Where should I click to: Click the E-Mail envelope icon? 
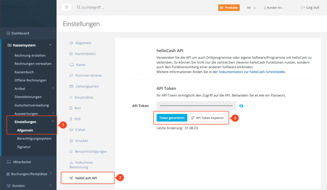click(71, 130)
